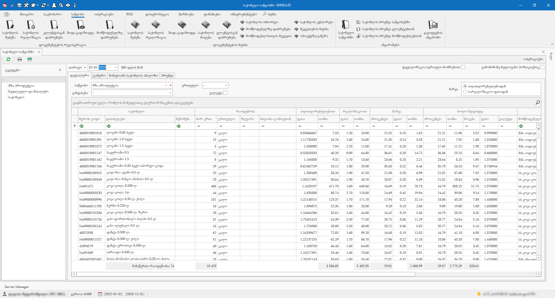This screenshot has height=298, width=555.
Task: Open the ერთეული unit dropdown
Action: 226,86
